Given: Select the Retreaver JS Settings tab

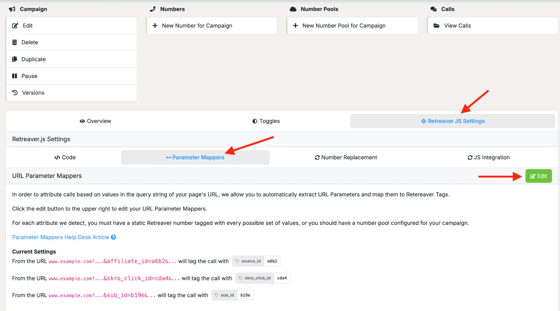Looking at the screenshot, I should click(x=452, y=121).
